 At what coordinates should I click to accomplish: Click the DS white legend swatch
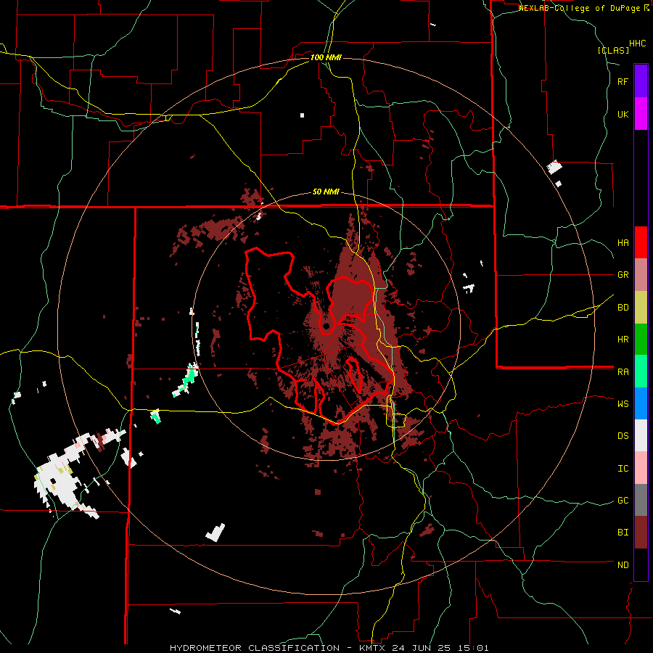click(641, 435)
